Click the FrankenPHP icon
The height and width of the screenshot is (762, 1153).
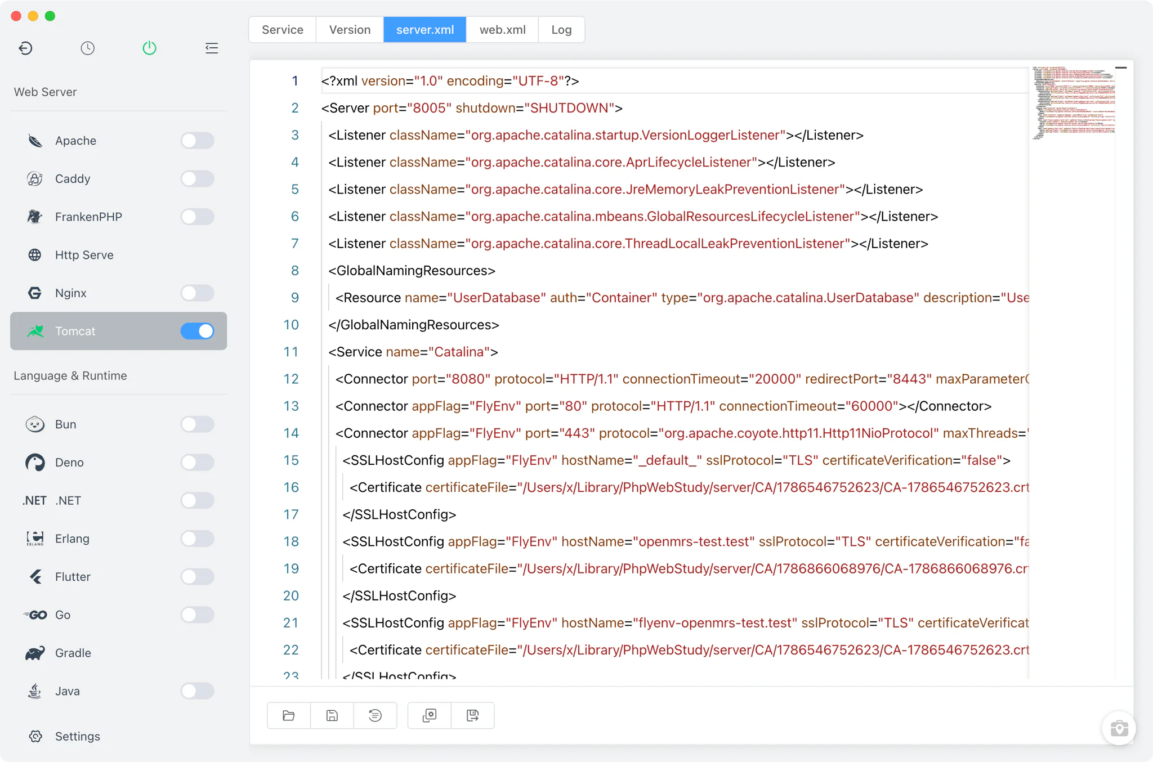tap(35, 217)
